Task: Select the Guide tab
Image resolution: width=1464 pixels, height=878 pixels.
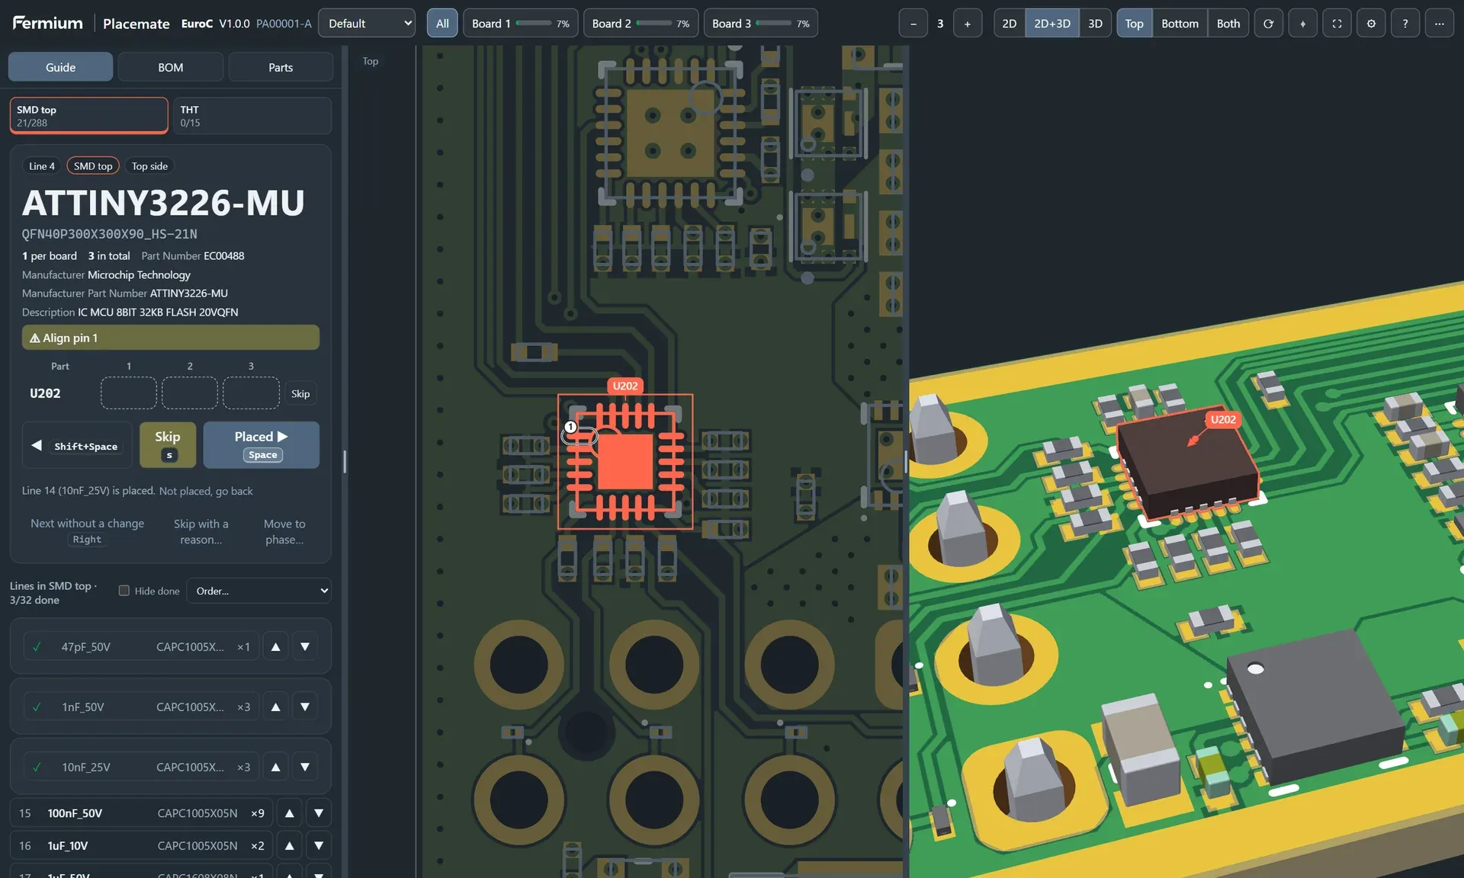Action: pyautogui.click(x=60, y=67)
